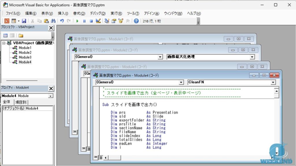296x166 pixels.
Task: Select Module4 in project tree
Action: (25, 62)
